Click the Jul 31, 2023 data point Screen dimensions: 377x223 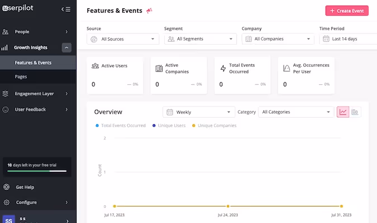pos(341,206)
